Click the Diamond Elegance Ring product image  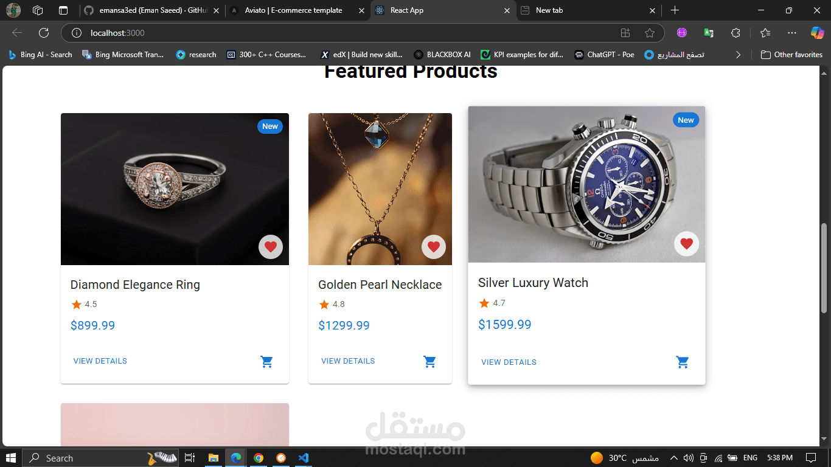click(175, 189)
